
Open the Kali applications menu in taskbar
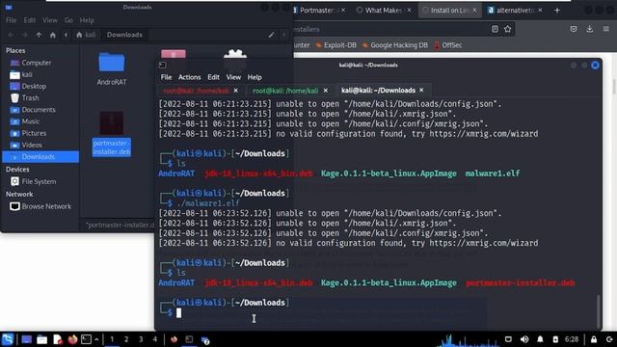(8, 339)
